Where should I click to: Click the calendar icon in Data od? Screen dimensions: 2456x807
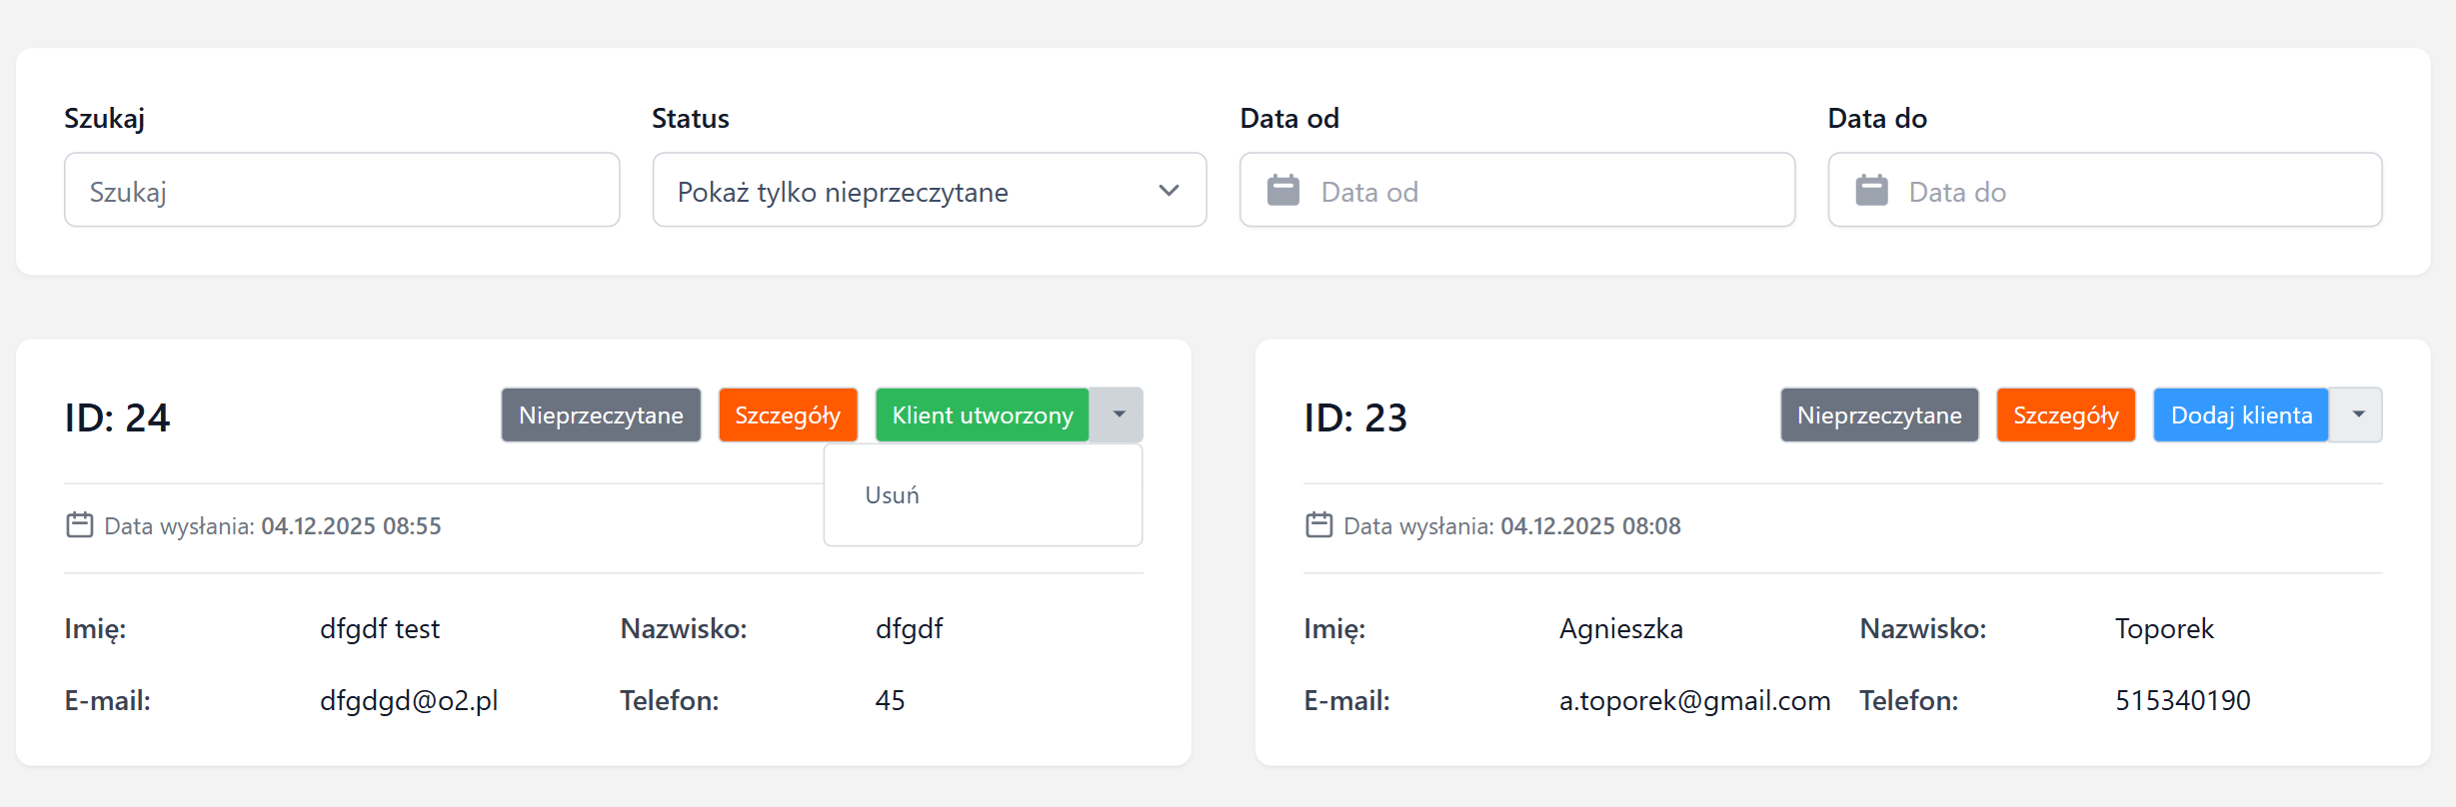(1282, 191)
